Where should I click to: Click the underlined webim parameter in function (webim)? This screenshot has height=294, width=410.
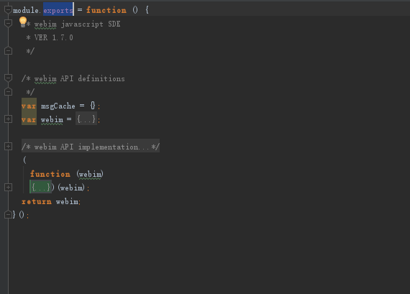[90, 174]
